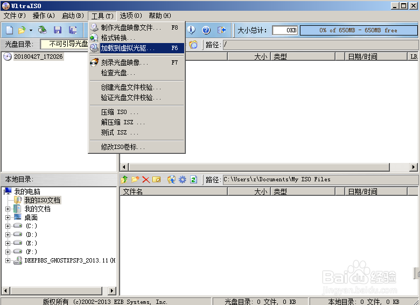Choose 验证光盘文件校验 menu entry
The height and width of the screenshot is (305, 420).
coord(137,97)
